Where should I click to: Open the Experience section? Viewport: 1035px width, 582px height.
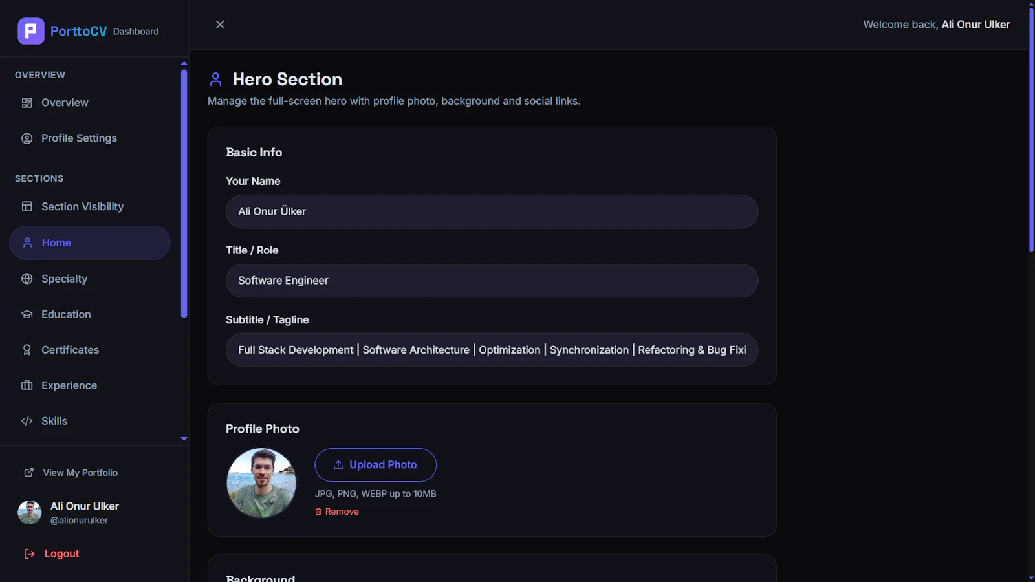point(90,385)
